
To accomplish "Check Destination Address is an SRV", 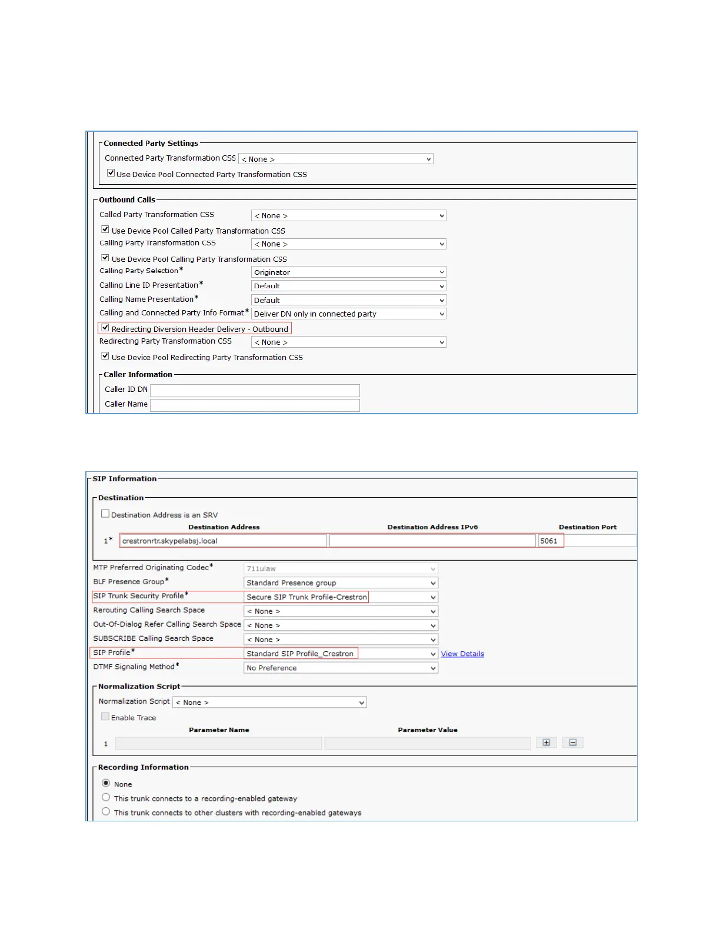I will pos(105,514).
